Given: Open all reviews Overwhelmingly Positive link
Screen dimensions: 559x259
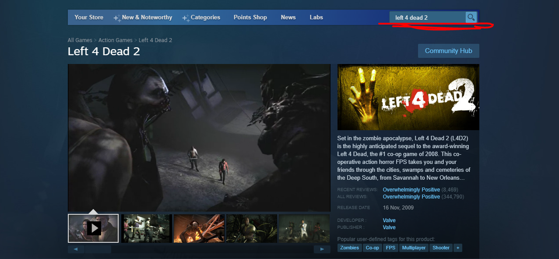Looking at the screenshot, I should [x=411, y=197].
